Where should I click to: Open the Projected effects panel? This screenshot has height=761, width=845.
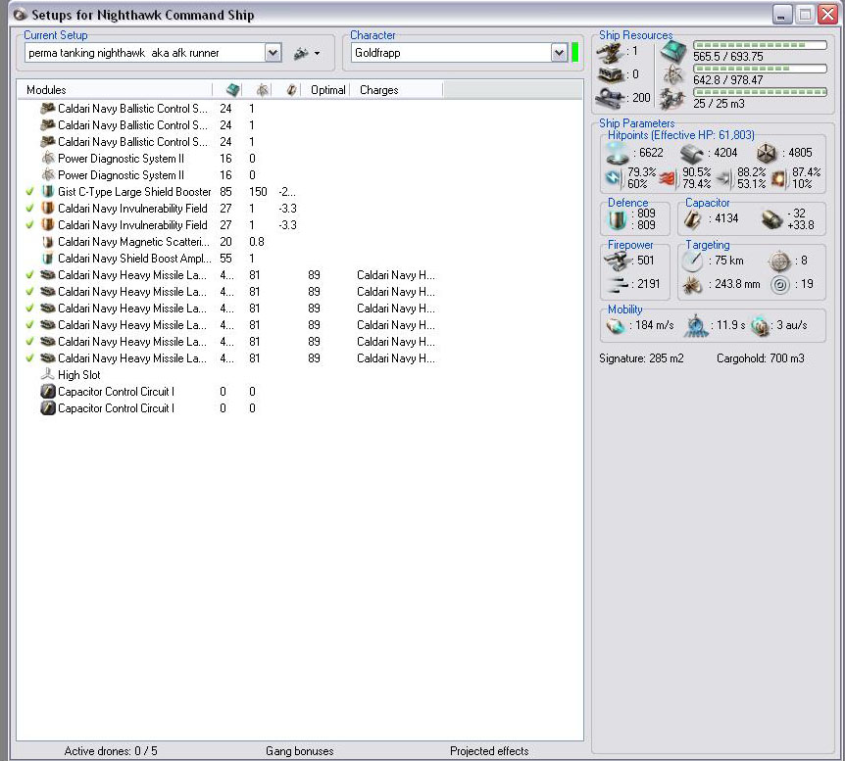489,751
